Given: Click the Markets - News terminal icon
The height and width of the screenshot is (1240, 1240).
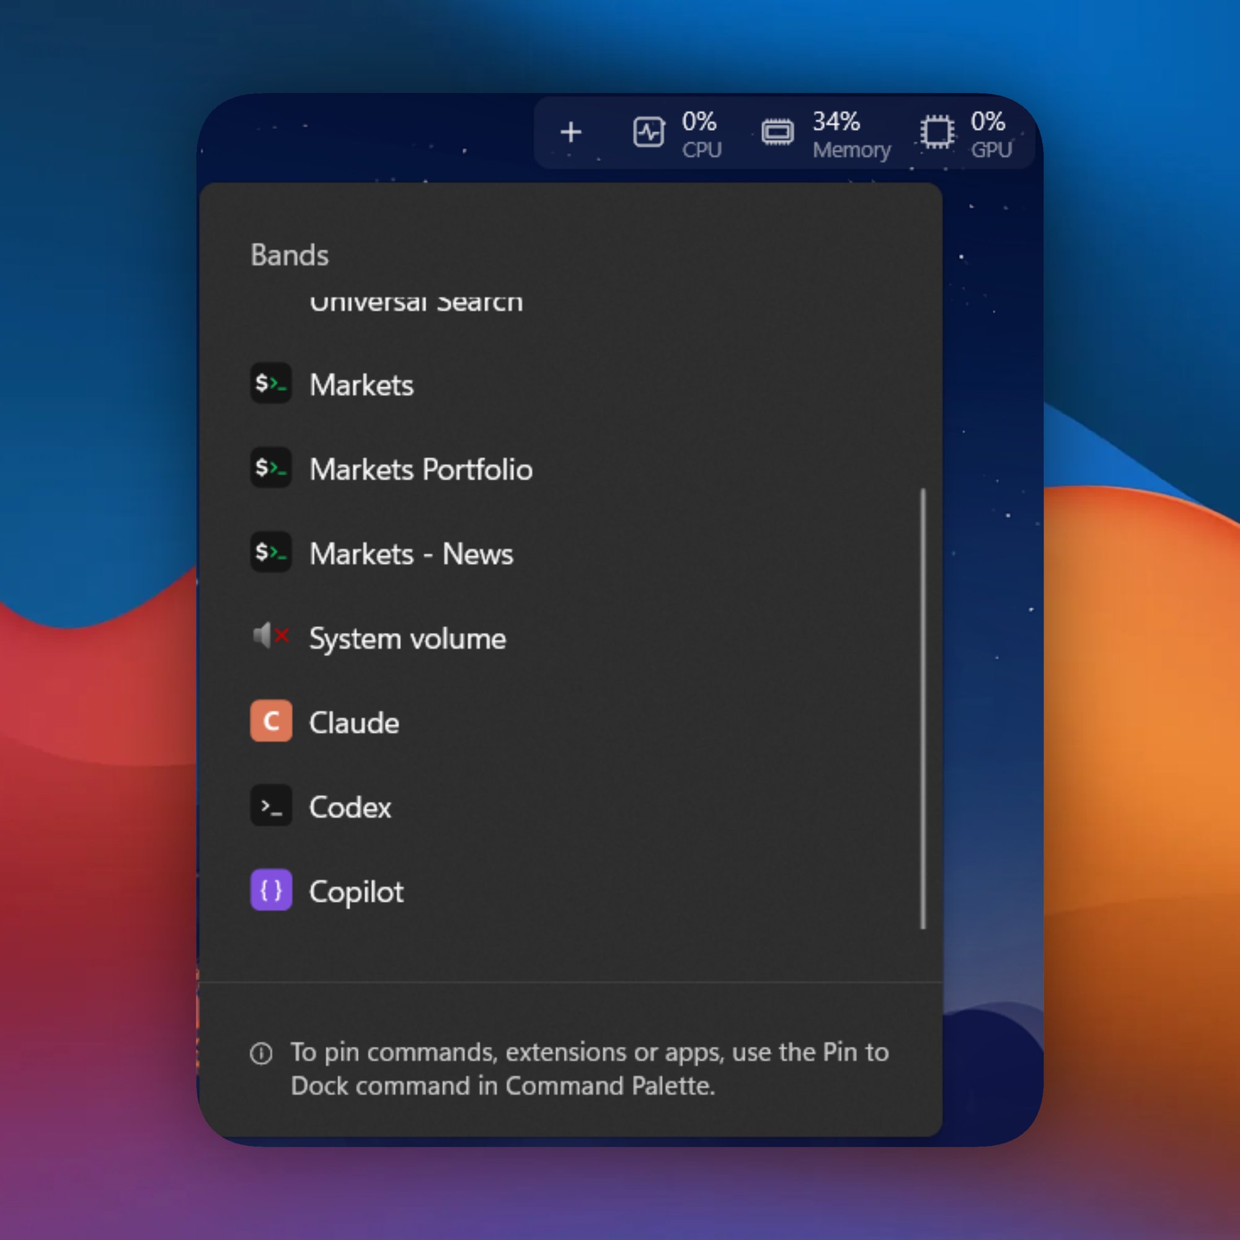Looking at the screenshot, I should click(x=271, y=552).
